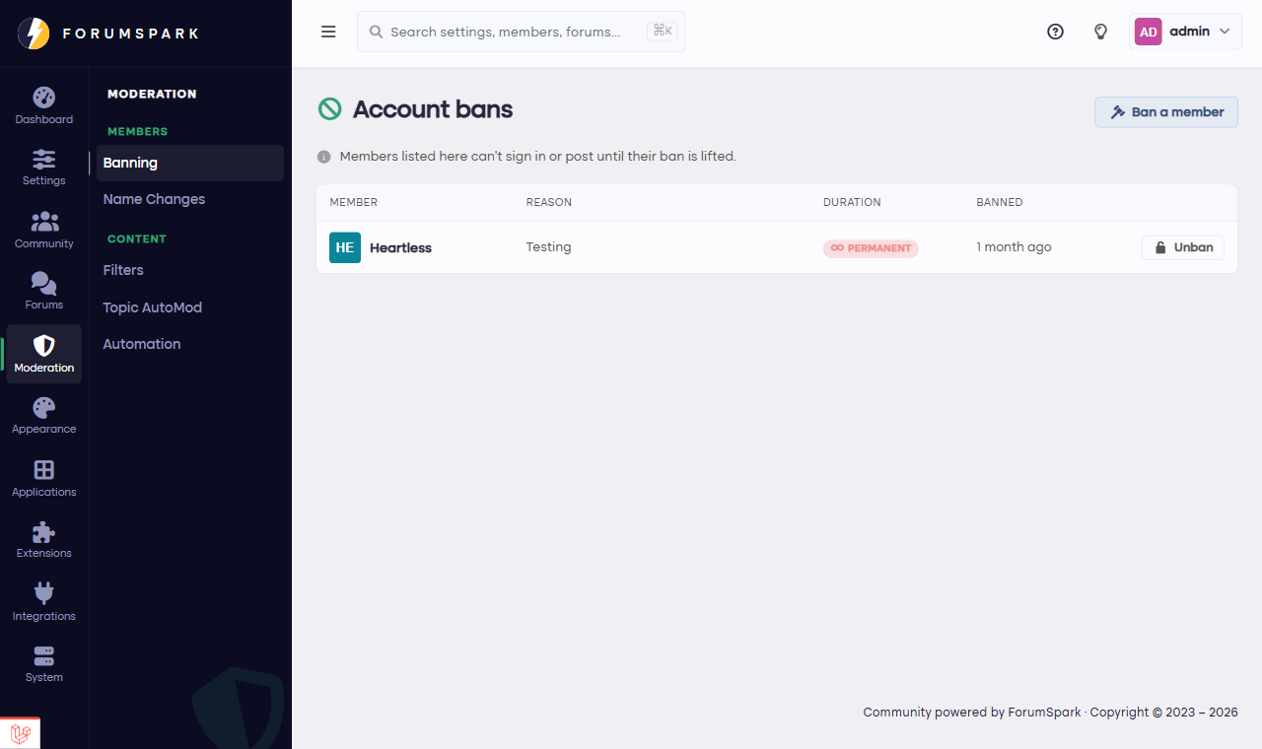Screen dimensions: 1262x749
Task: Select the Moderation shield icon
Action: 43,346
